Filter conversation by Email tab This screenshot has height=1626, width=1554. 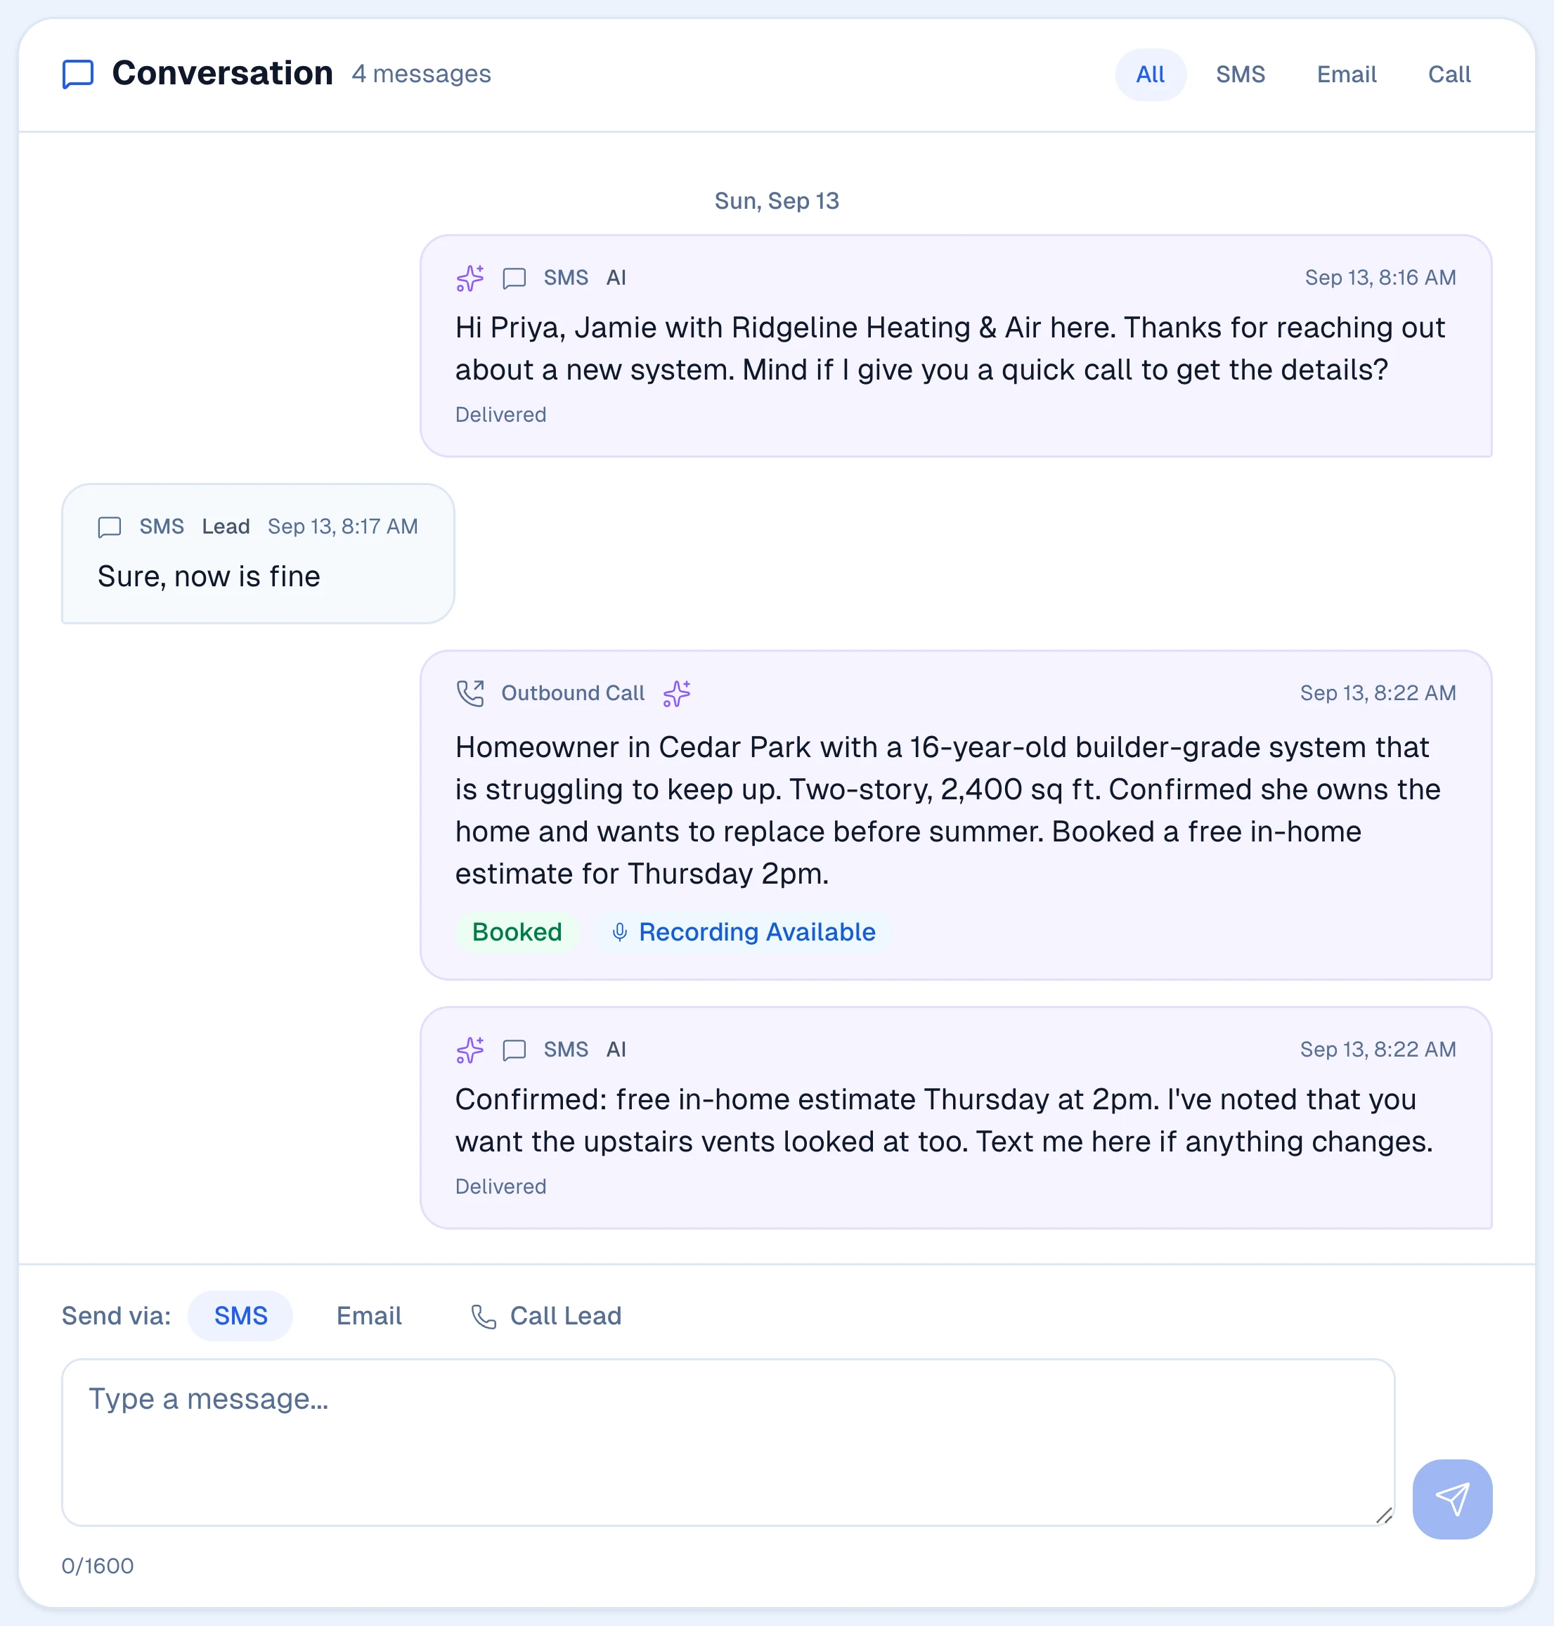coord(1346,75)
